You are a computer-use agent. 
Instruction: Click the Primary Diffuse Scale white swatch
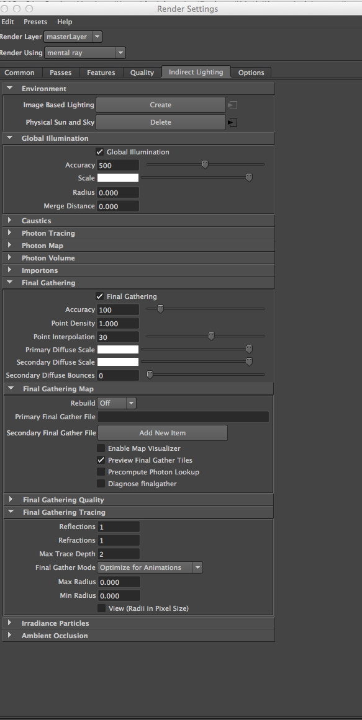pyautogui.click(x=118, y=350)
